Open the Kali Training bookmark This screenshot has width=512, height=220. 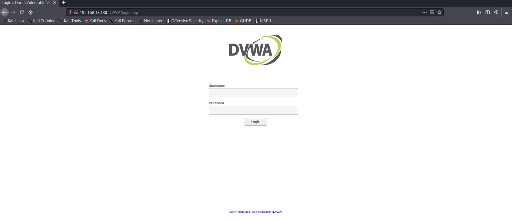42,21
